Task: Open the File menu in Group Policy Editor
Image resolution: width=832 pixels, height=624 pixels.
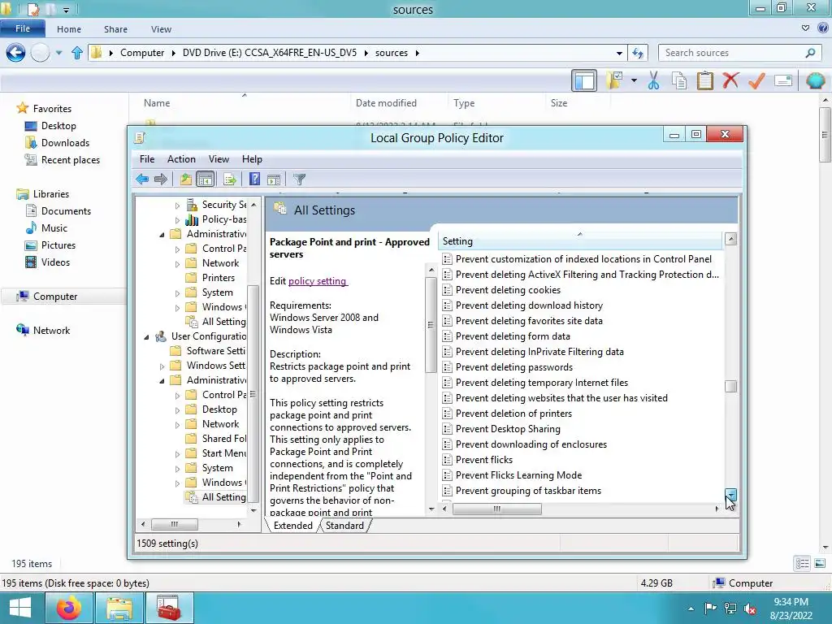Action: pyautogui.click(x=147, y=159)
